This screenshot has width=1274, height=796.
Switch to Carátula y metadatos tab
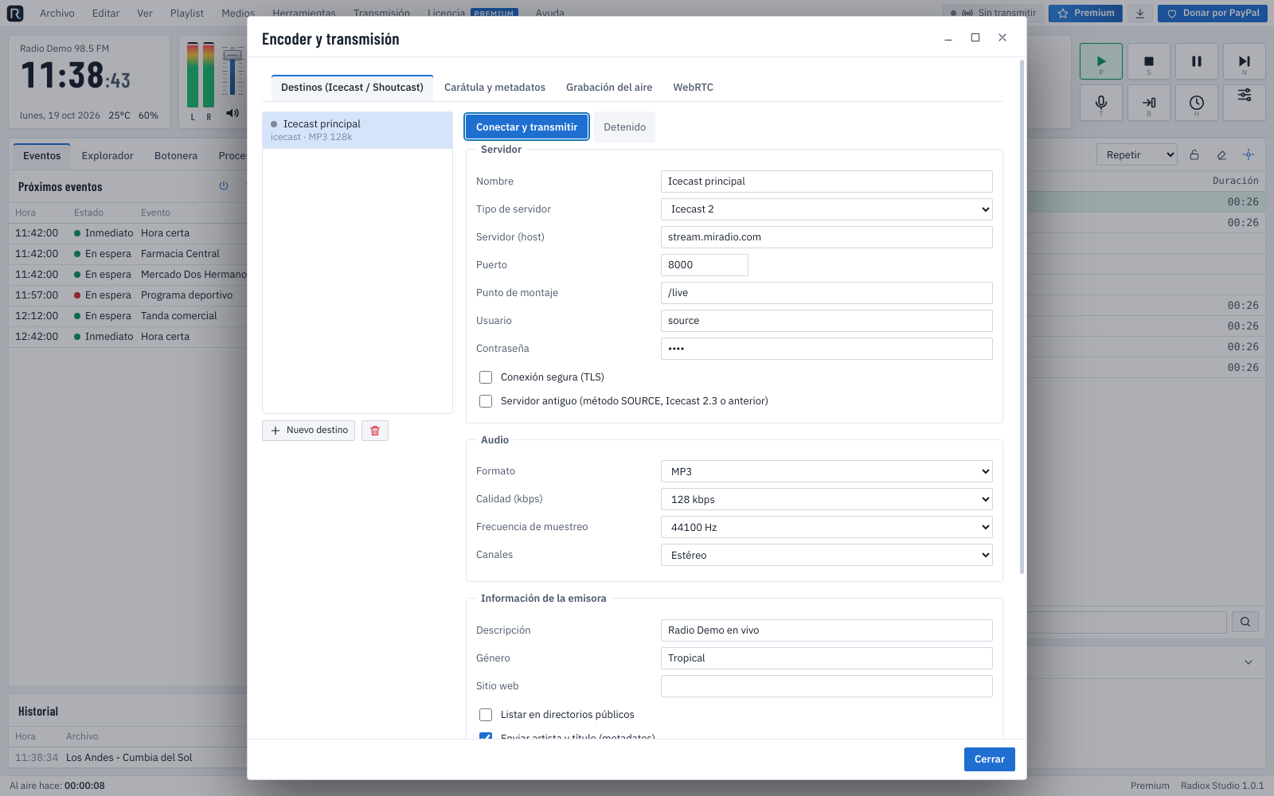coord(494,88)
